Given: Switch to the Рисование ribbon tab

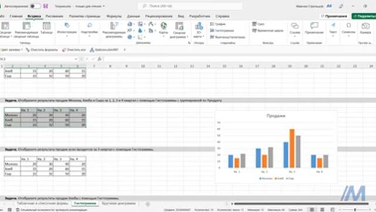Looking at the screenshot, I should point(55,16).
